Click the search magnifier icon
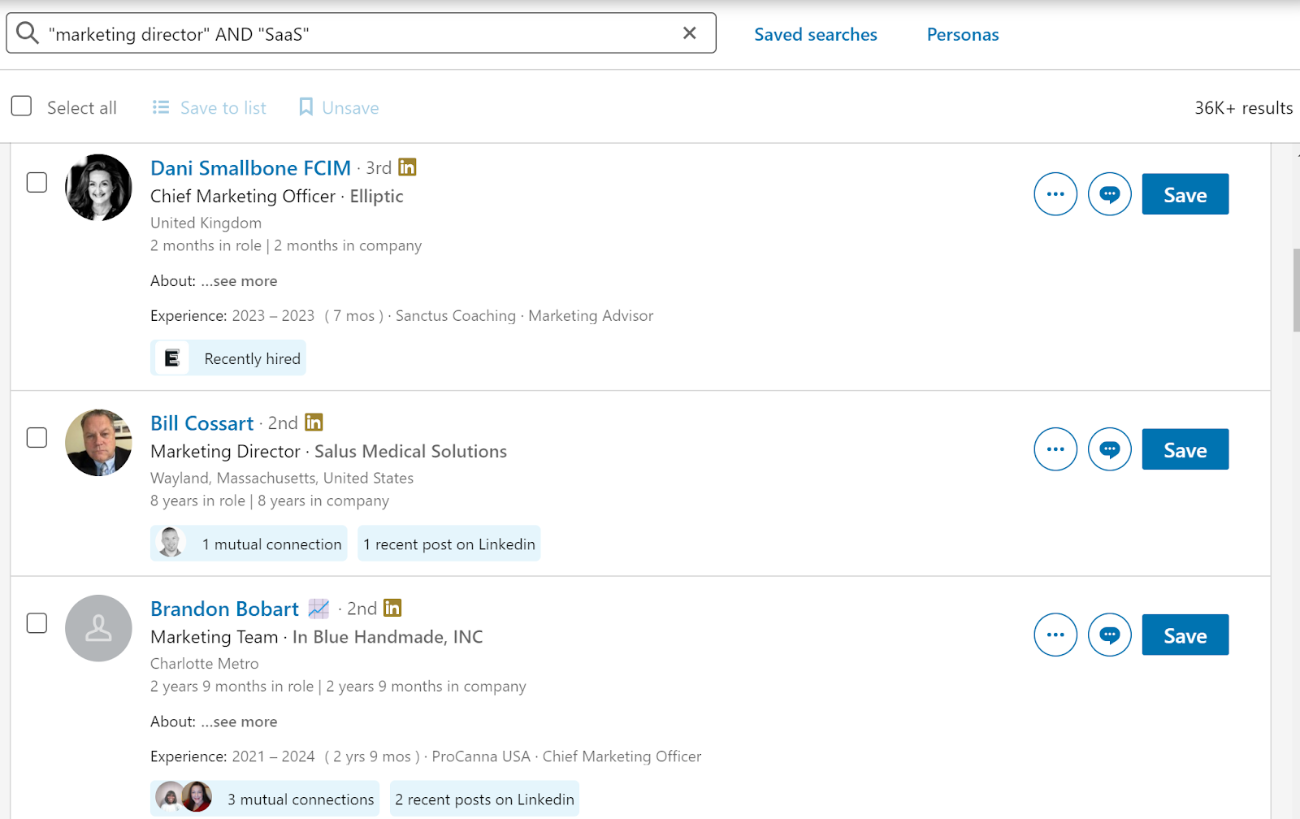 [x=28, y=33]
